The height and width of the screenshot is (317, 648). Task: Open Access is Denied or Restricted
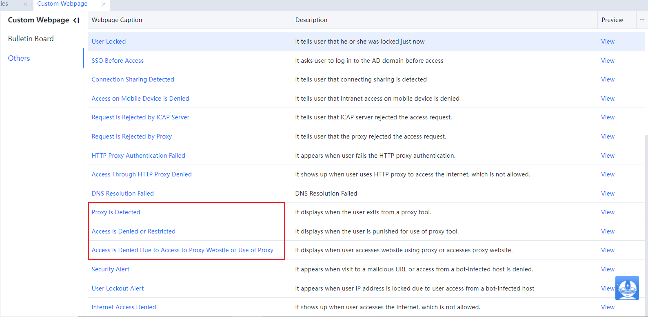point(133,231)
